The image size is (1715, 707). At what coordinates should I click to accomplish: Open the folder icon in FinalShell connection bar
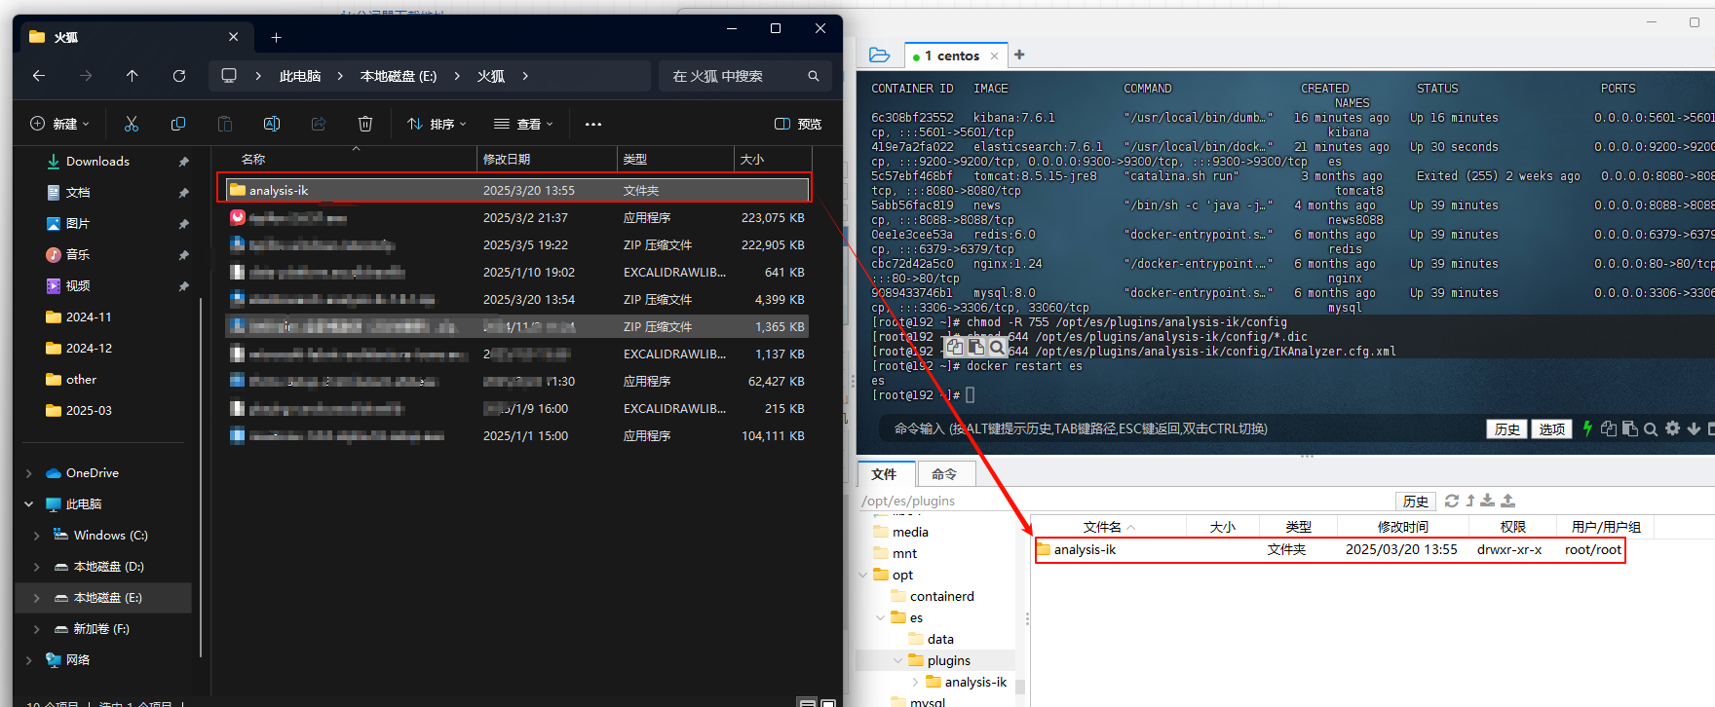point(879,56)
